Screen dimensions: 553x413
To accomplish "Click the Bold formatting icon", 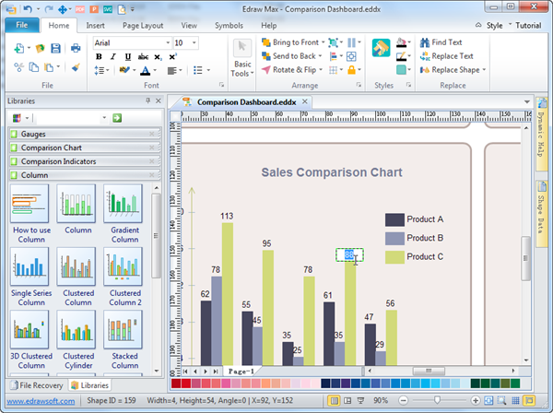I will 100,56.
